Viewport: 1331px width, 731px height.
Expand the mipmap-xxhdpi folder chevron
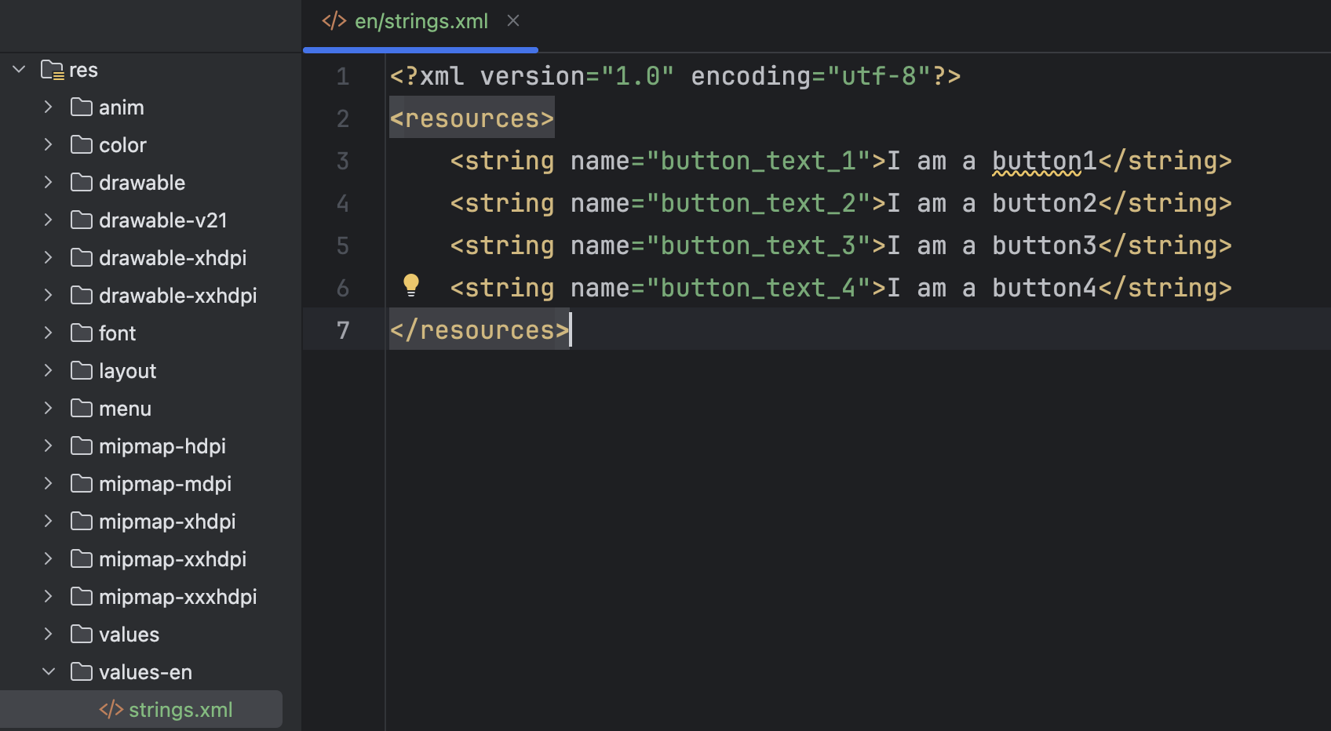(x=49, y=558)
